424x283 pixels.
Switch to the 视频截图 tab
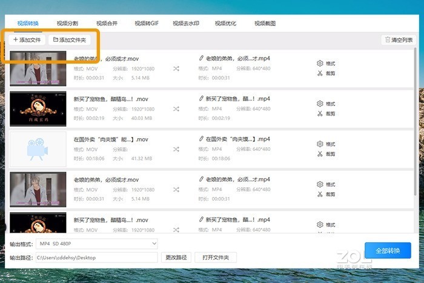tap(265, 23)
